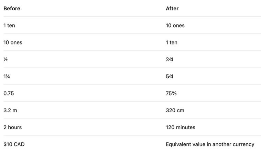
Task: Select the '10 ones' cell under After
Action: click(175, 25)
